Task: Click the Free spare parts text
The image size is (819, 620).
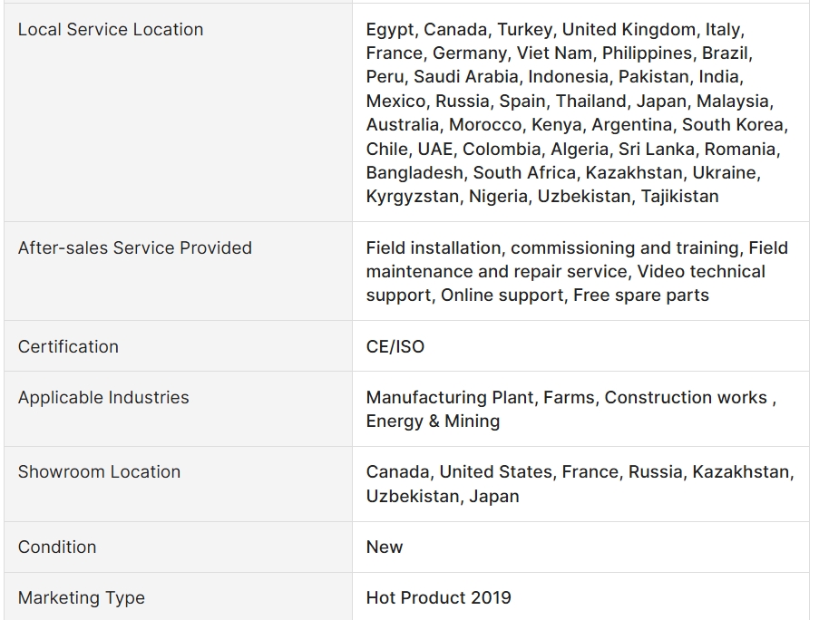Action: tap(641, 295)
